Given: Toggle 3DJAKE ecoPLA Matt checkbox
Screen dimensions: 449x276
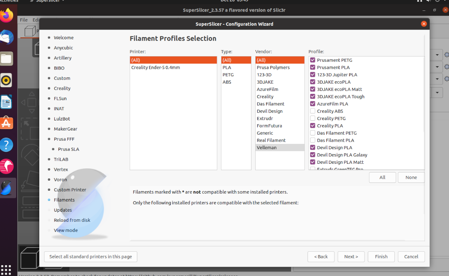Looking at the screenshot, I should [x=313, y=89].
